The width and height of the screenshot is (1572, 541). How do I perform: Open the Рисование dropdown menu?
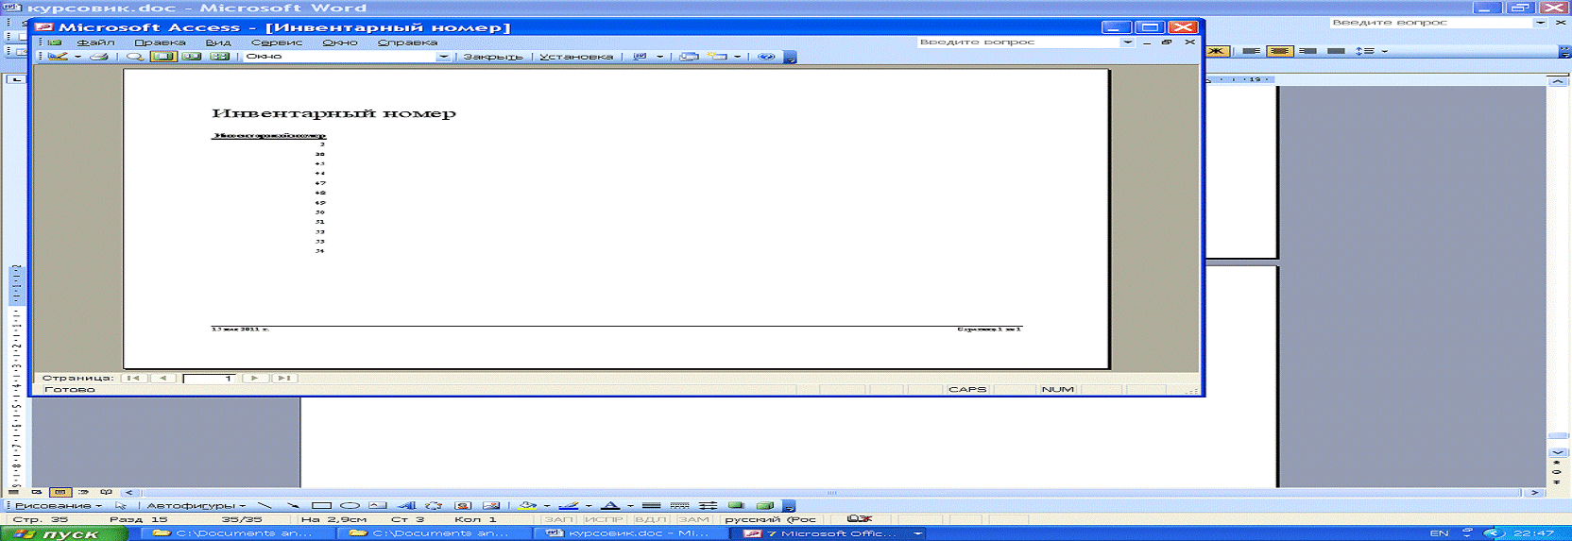(x=58, y=506)
